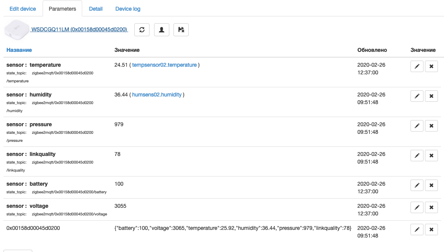Screen dimensions: 444x252
Task: Click the humidity value 36.44
Action: (x=121, y=95)
